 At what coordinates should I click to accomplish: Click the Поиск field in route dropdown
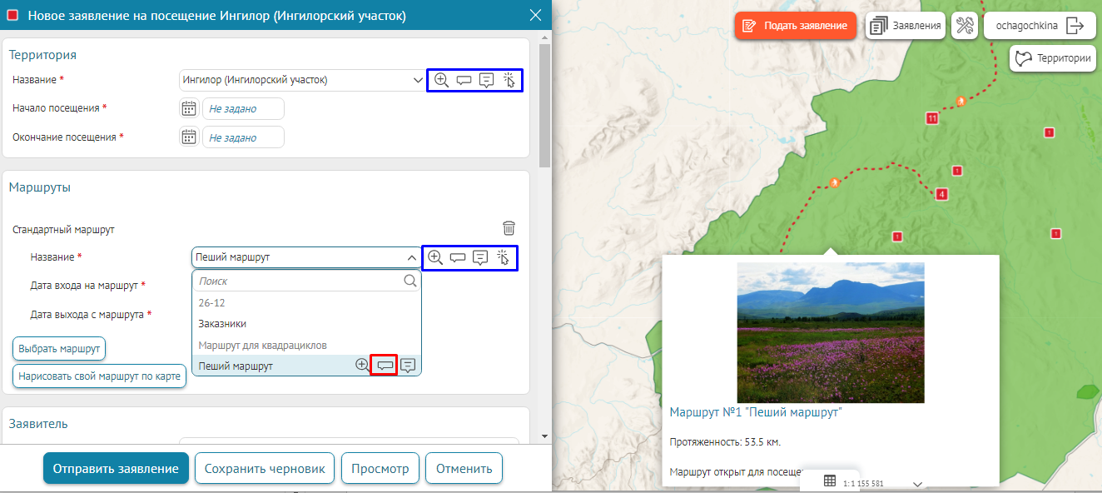300,281
